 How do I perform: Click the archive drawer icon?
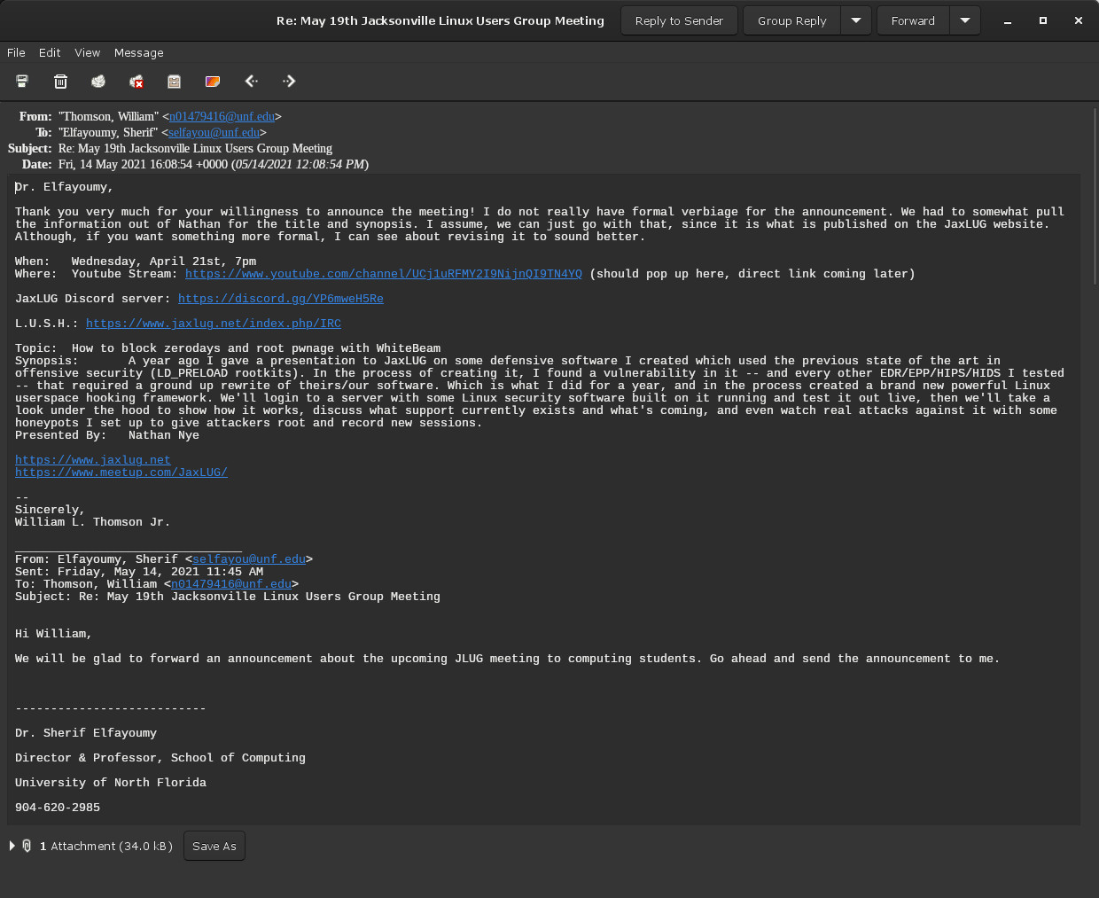coord(175,82)
